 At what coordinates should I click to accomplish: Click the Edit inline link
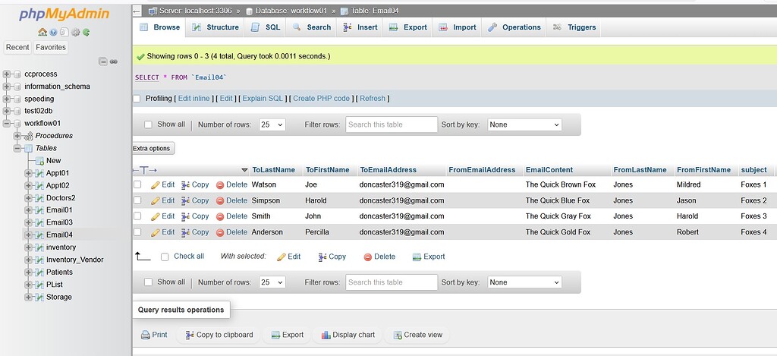pyautogui.click(x=193, y=99)
